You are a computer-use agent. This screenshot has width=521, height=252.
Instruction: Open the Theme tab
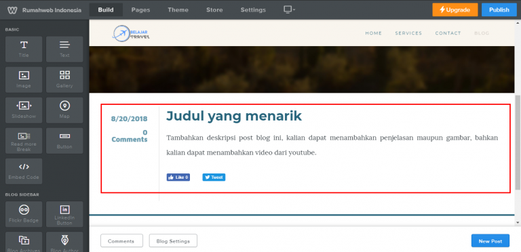178,10
